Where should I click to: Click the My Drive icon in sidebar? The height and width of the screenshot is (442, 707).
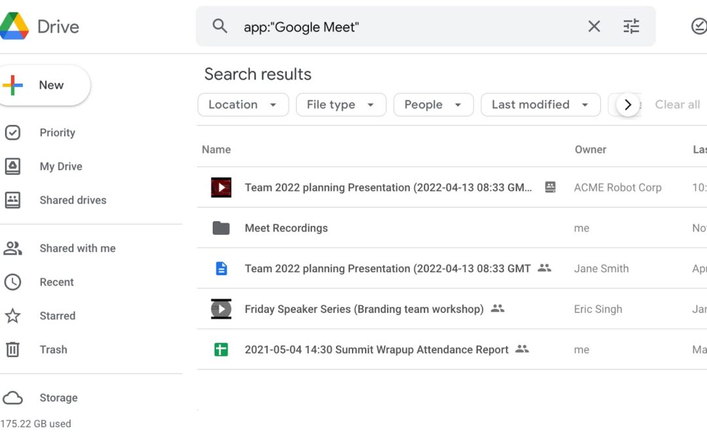[12, 166]
